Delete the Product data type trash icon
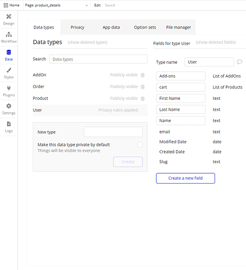Screen dimensions: 246x270 click(x=143, y=98)
